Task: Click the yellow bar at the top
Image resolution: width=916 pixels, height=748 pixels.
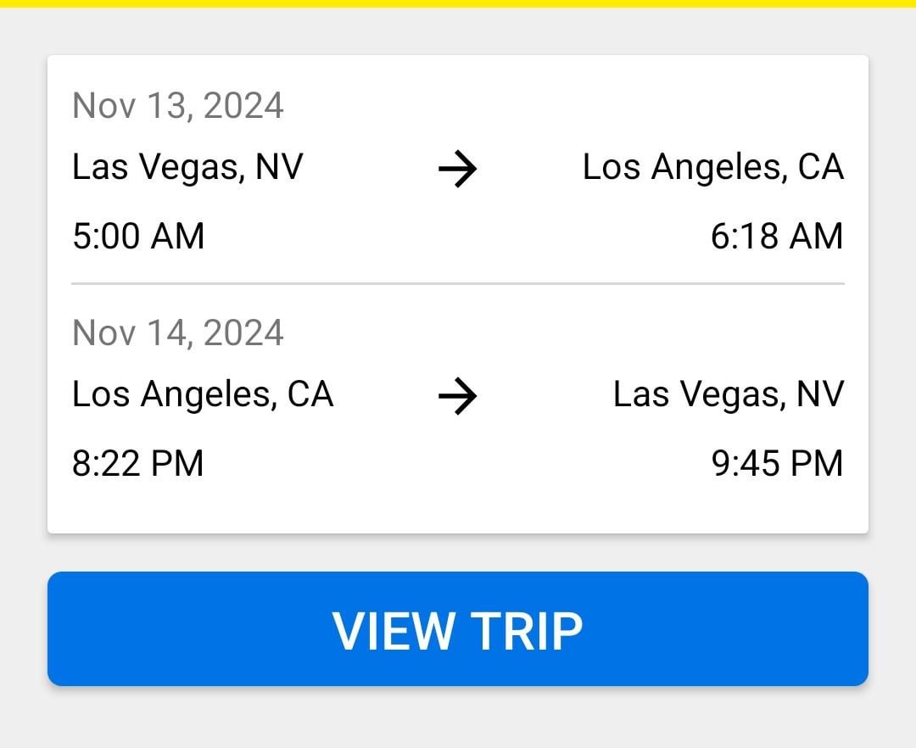Action: pyautogui.click(x=458, y=3)
